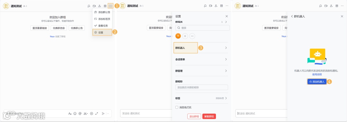Toggle the 消息免打扰 checkbox
The height and width of the screenshot is (122, 347).
point(177,108)
